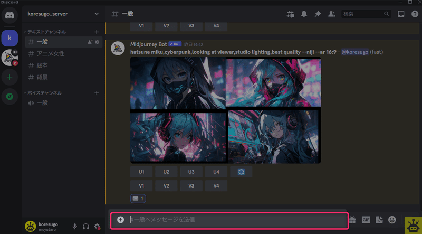The image size is (422, 234).
Task: Open the Midjourney sailboat server icon
Action: pos(9,58)
